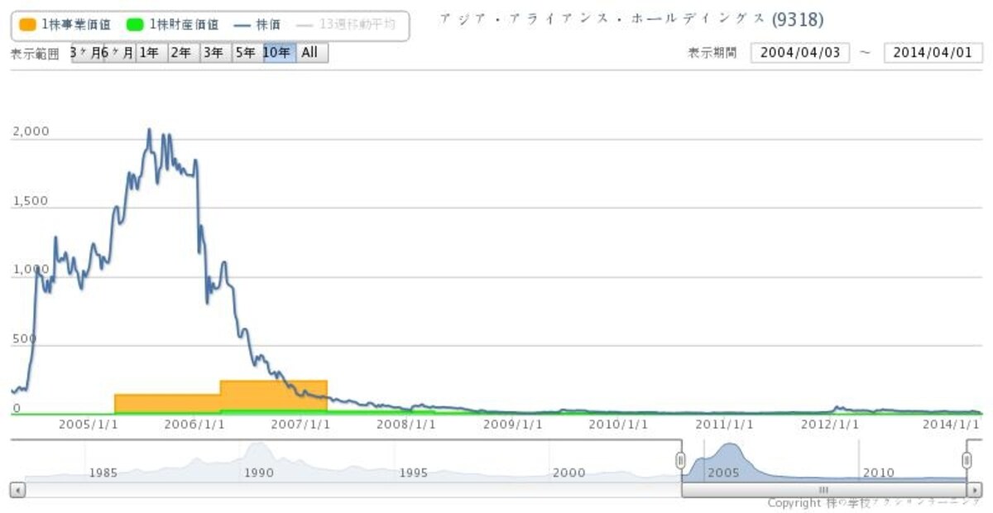The image size is (993, 513).
Task: Switch range to 1年
Action: (x=150, y=53)
